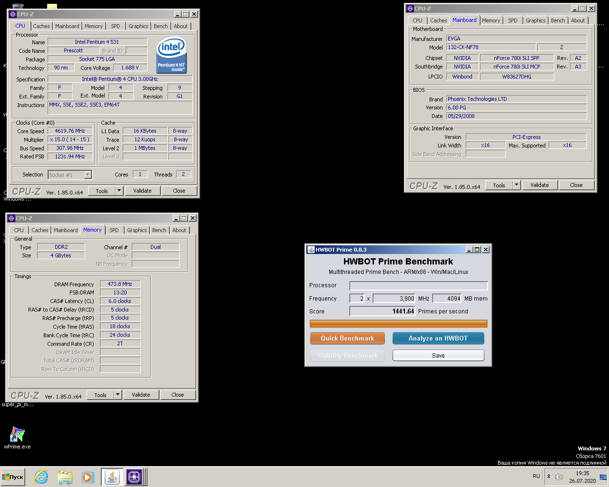Select the CPU-Z taskbar item
609x487 pixels.
(x=134, y=477)
